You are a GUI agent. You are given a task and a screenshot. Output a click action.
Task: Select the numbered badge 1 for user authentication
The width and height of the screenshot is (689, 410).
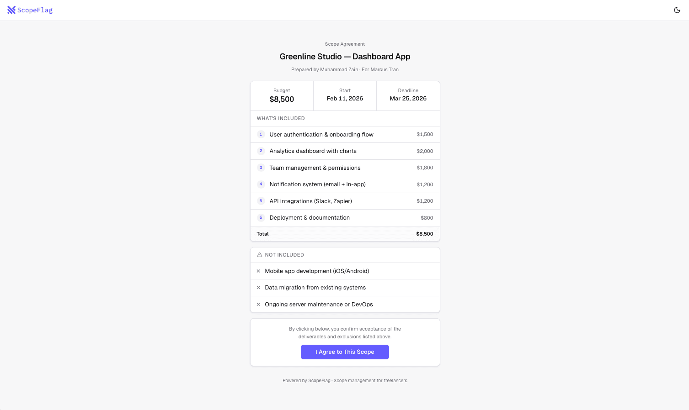261,134
